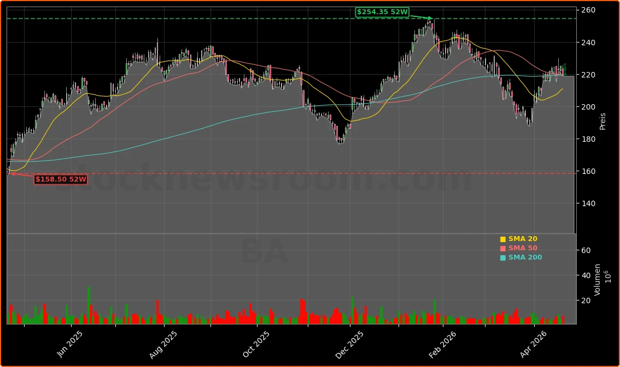620x367 pixels.
Task: Select the Jun 2025 date label
Action: click(70, 345)
